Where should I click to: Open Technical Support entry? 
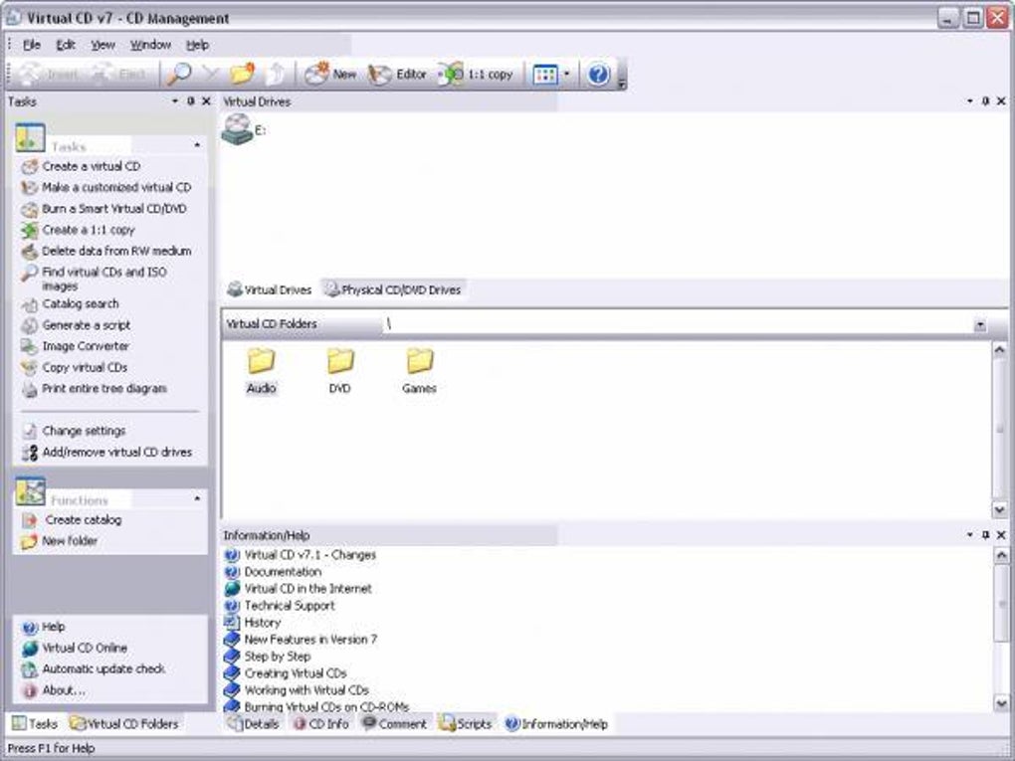click(x=290, y=605)
